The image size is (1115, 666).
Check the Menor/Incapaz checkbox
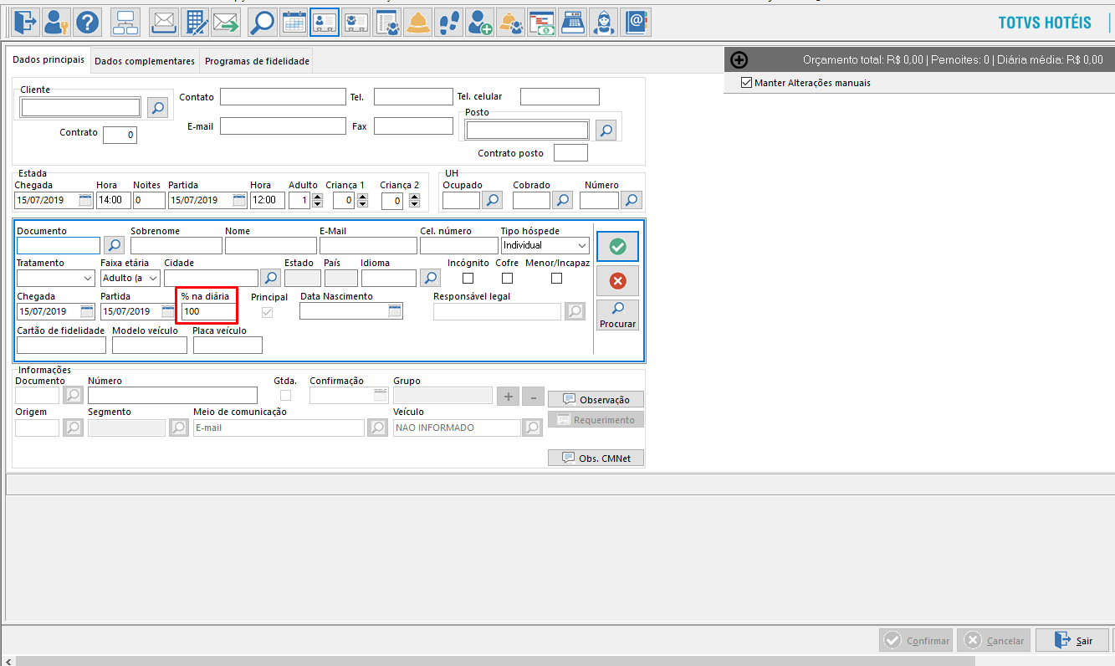click(556, 278)
